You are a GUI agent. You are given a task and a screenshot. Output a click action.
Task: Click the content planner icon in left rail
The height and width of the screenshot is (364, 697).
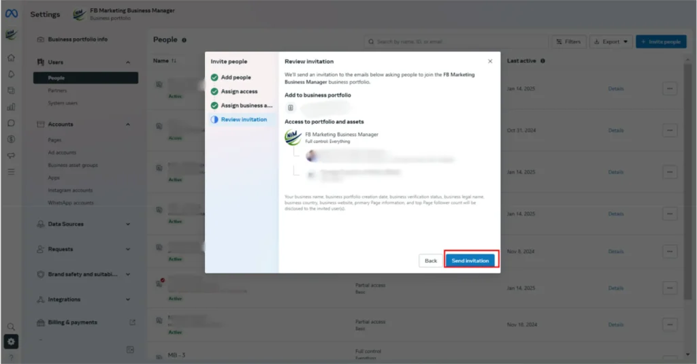point(11,90)
